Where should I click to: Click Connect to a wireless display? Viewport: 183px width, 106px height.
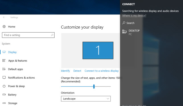102,71
